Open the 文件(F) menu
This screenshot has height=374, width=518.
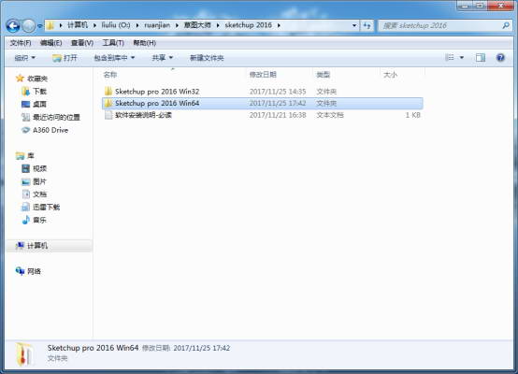pos(21,43)
